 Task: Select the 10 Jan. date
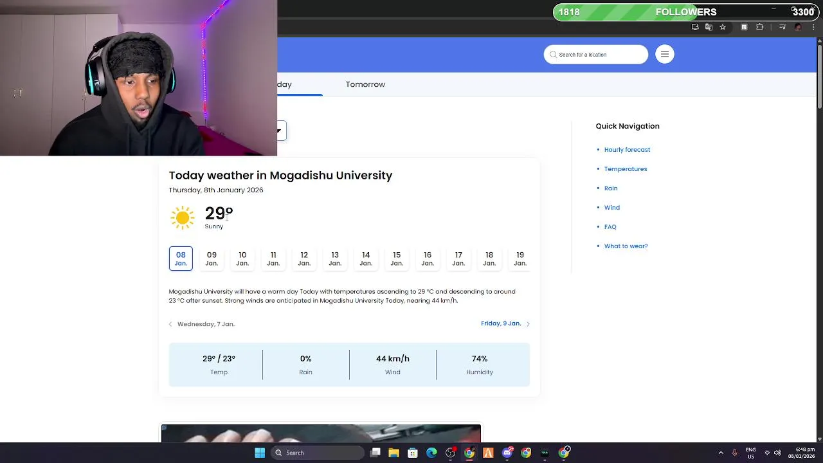[x=242, y=259]
